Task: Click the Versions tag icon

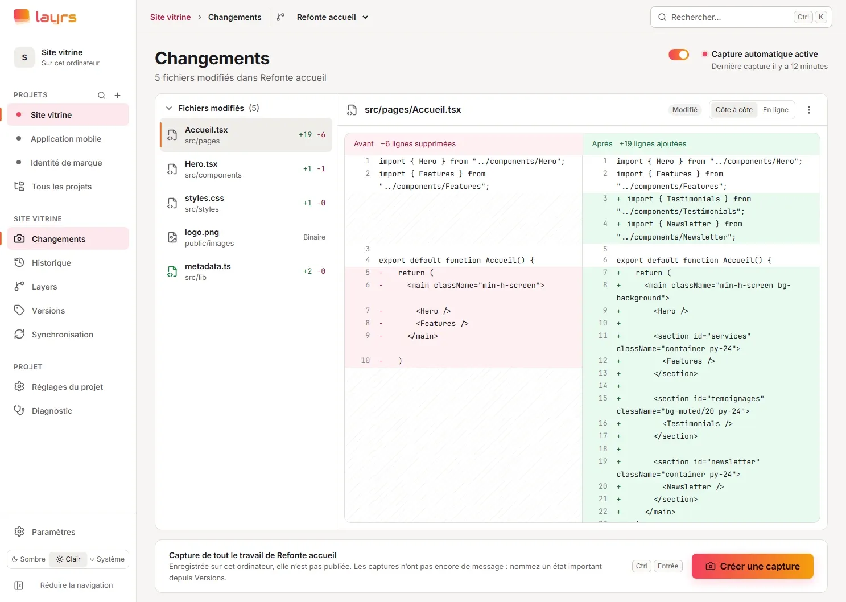Action: coord(19,310)
